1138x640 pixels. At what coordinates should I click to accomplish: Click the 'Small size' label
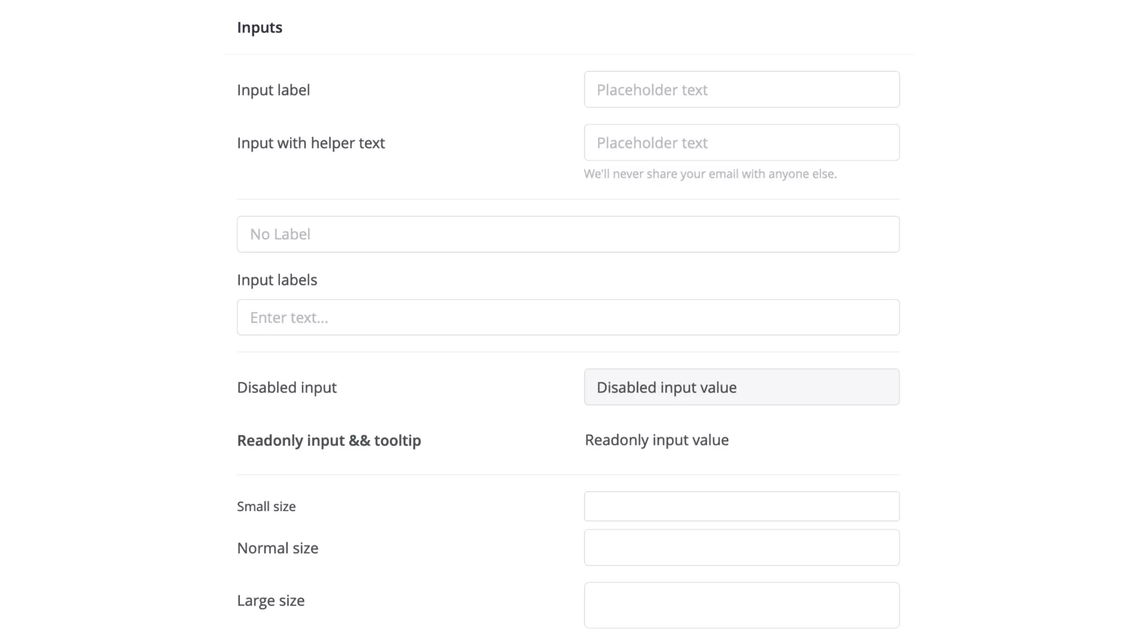coord(266,507)
